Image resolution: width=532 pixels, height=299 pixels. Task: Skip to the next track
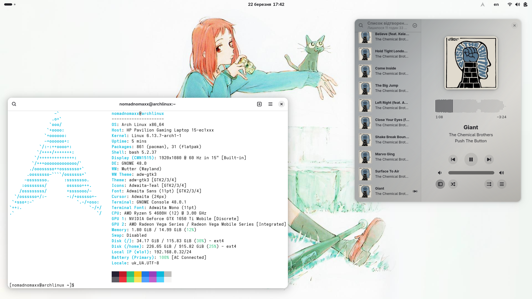tap(489, 159)
